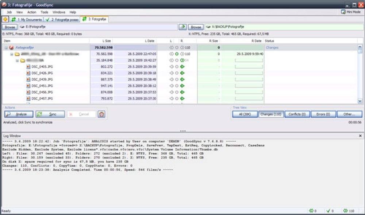Click the progress bar in the DSC_0457.JPG row
Image resolution: width=365 pixels, height=215 pixels.
click(x=249, y=98)
